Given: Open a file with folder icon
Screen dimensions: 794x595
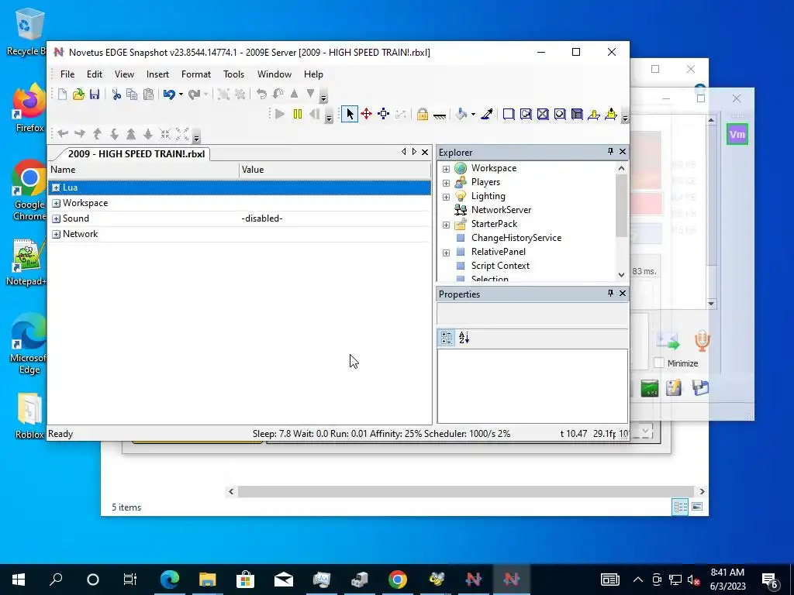Looking at the screenshot, I should (78, 94).
